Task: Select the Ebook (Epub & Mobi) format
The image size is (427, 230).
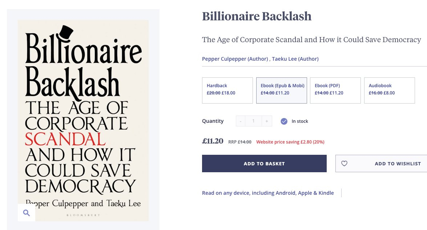Action: tap(282, 90)
